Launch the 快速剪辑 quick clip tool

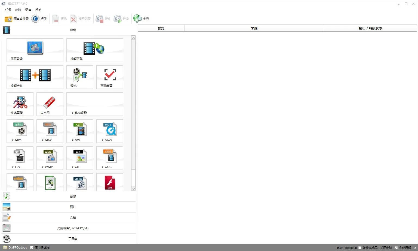20,104
